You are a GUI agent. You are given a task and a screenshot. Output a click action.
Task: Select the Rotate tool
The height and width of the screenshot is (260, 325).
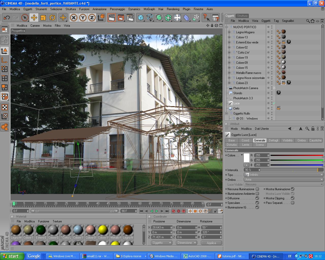[52, 18]
